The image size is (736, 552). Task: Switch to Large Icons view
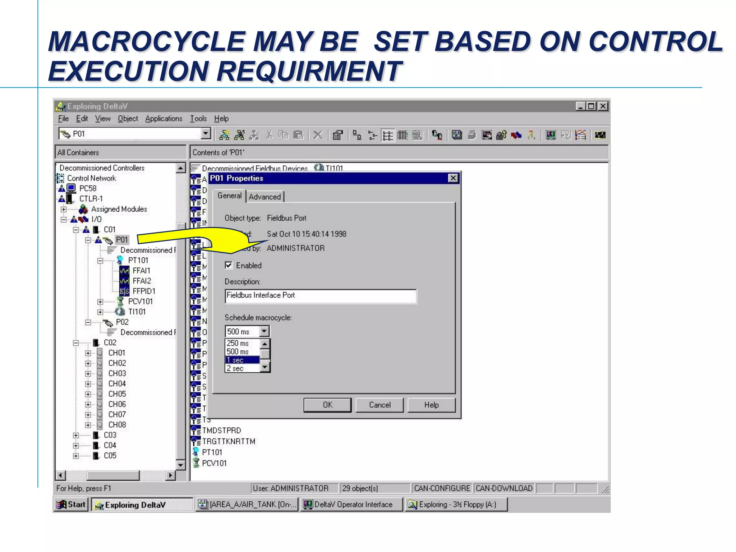(357, 135)
